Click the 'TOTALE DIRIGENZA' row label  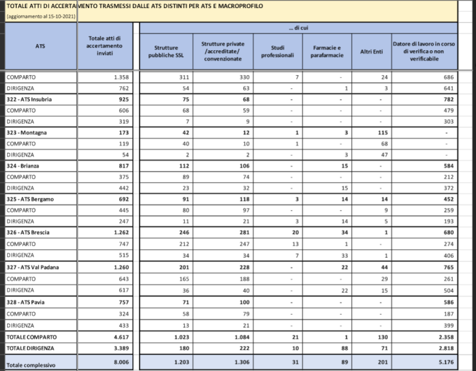pyautogui.click(x=32, y=348)
